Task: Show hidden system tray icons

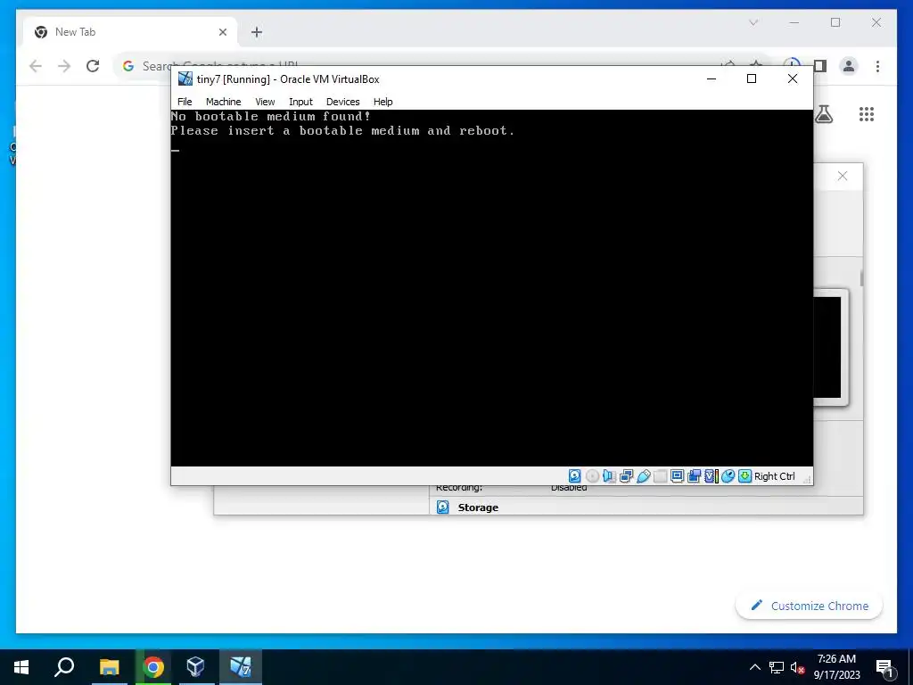Action: point(754,667)
